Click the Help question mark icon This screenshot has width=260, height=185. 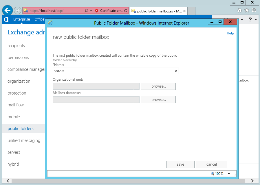(250, 19)
